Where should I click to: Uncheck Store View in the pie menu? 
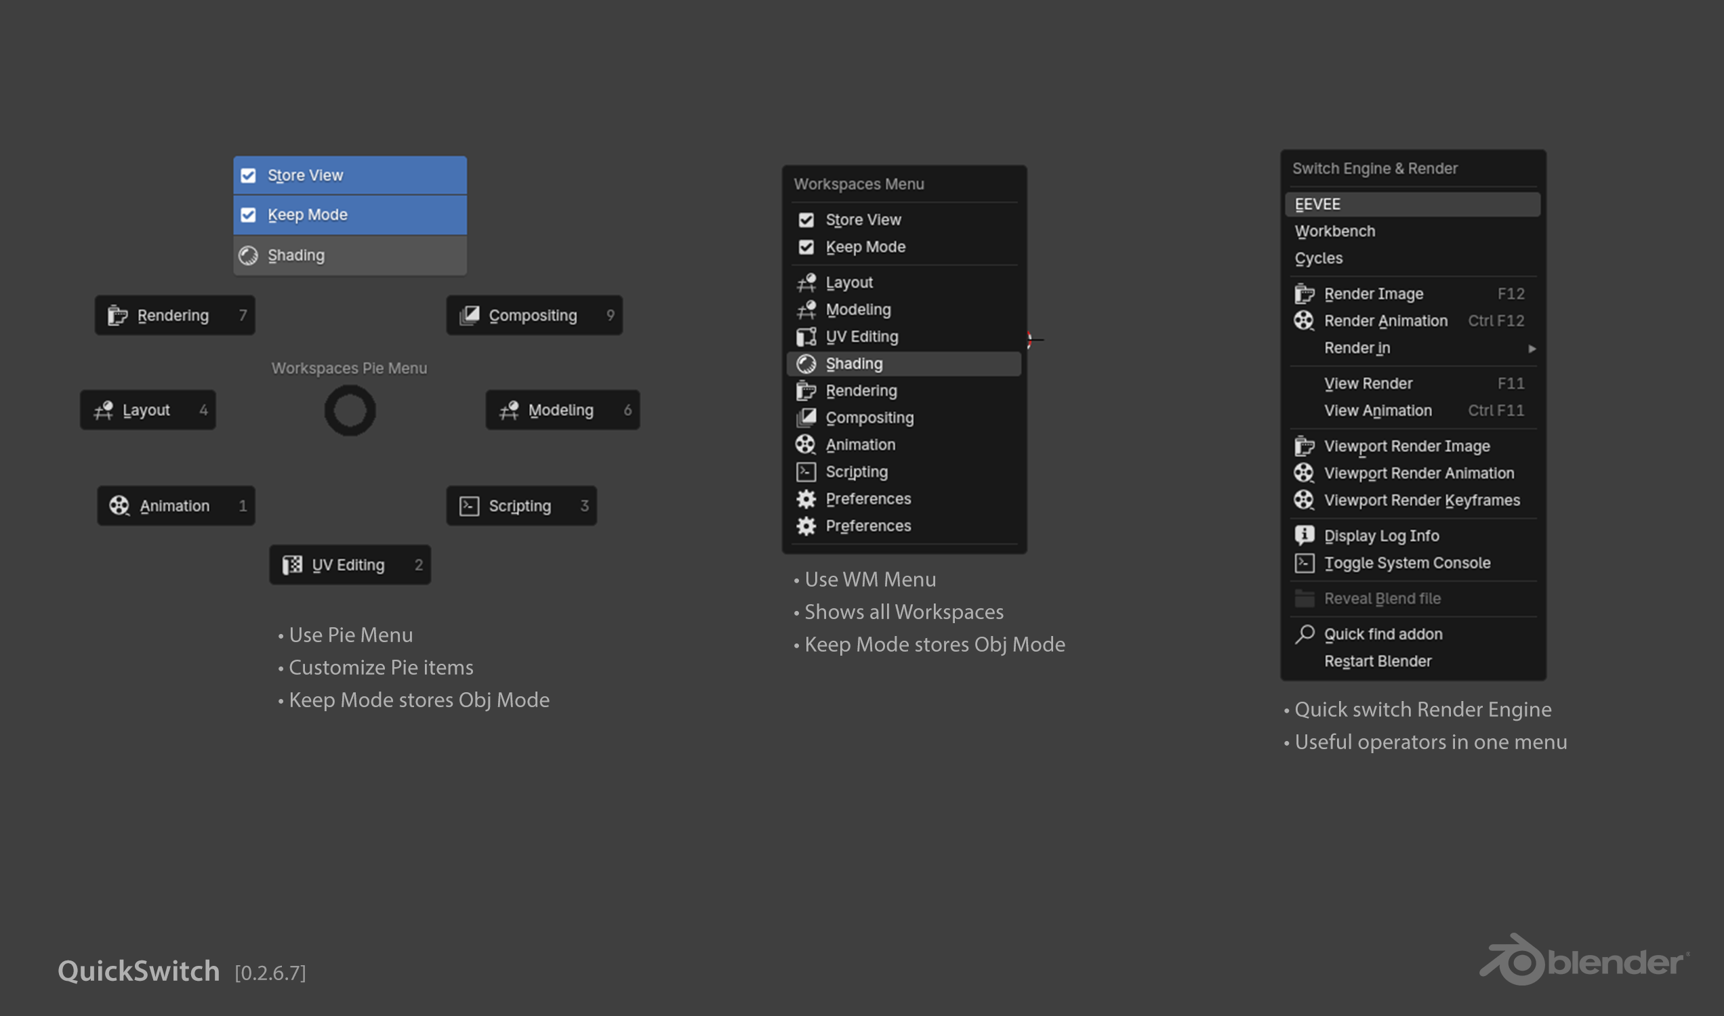(x=249, y=176)
